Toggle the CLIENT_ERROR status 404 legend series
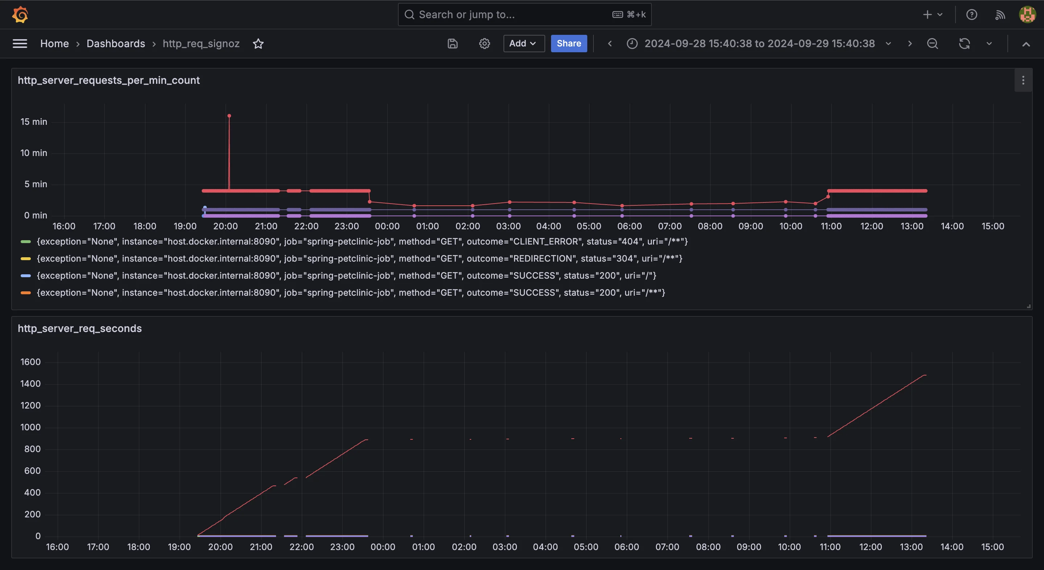This screenshot has width=1044, height=570. [x=362, y=242]
